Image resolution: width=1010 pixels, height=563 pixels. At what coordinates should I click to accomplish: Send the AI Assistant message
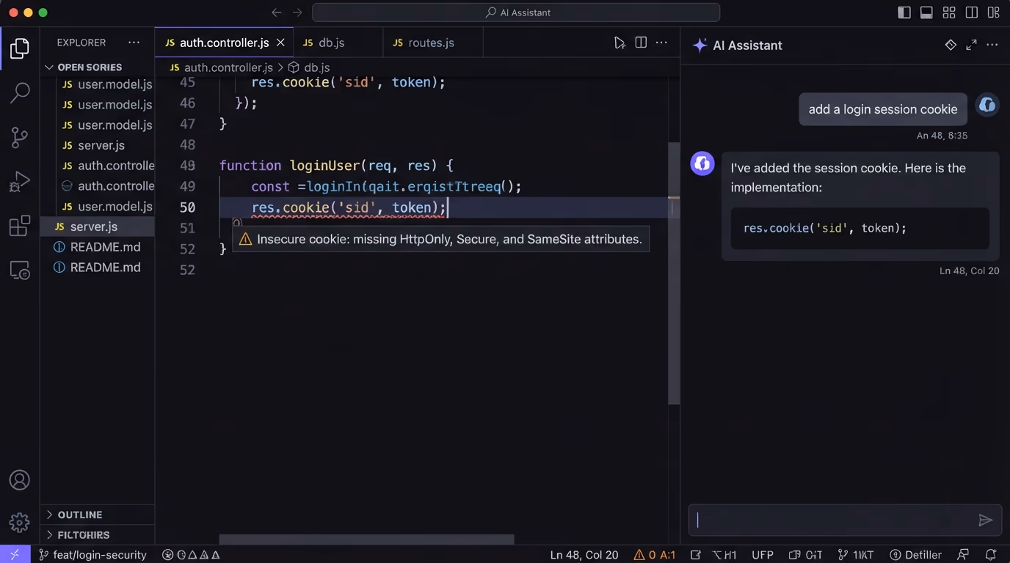tap(985, 520)
